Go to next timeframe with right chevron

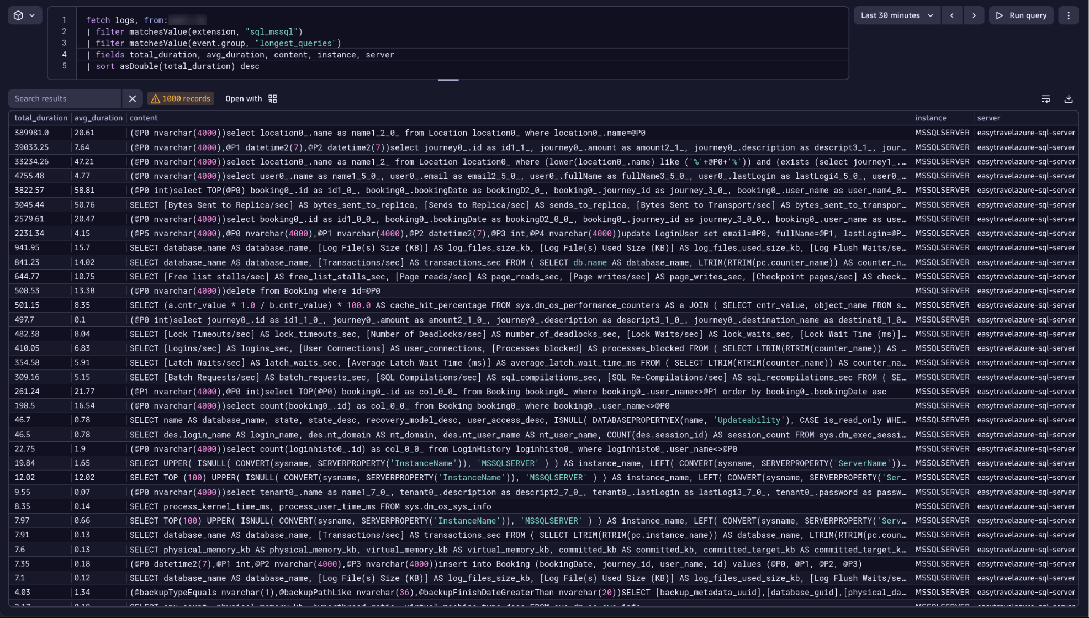974,15
